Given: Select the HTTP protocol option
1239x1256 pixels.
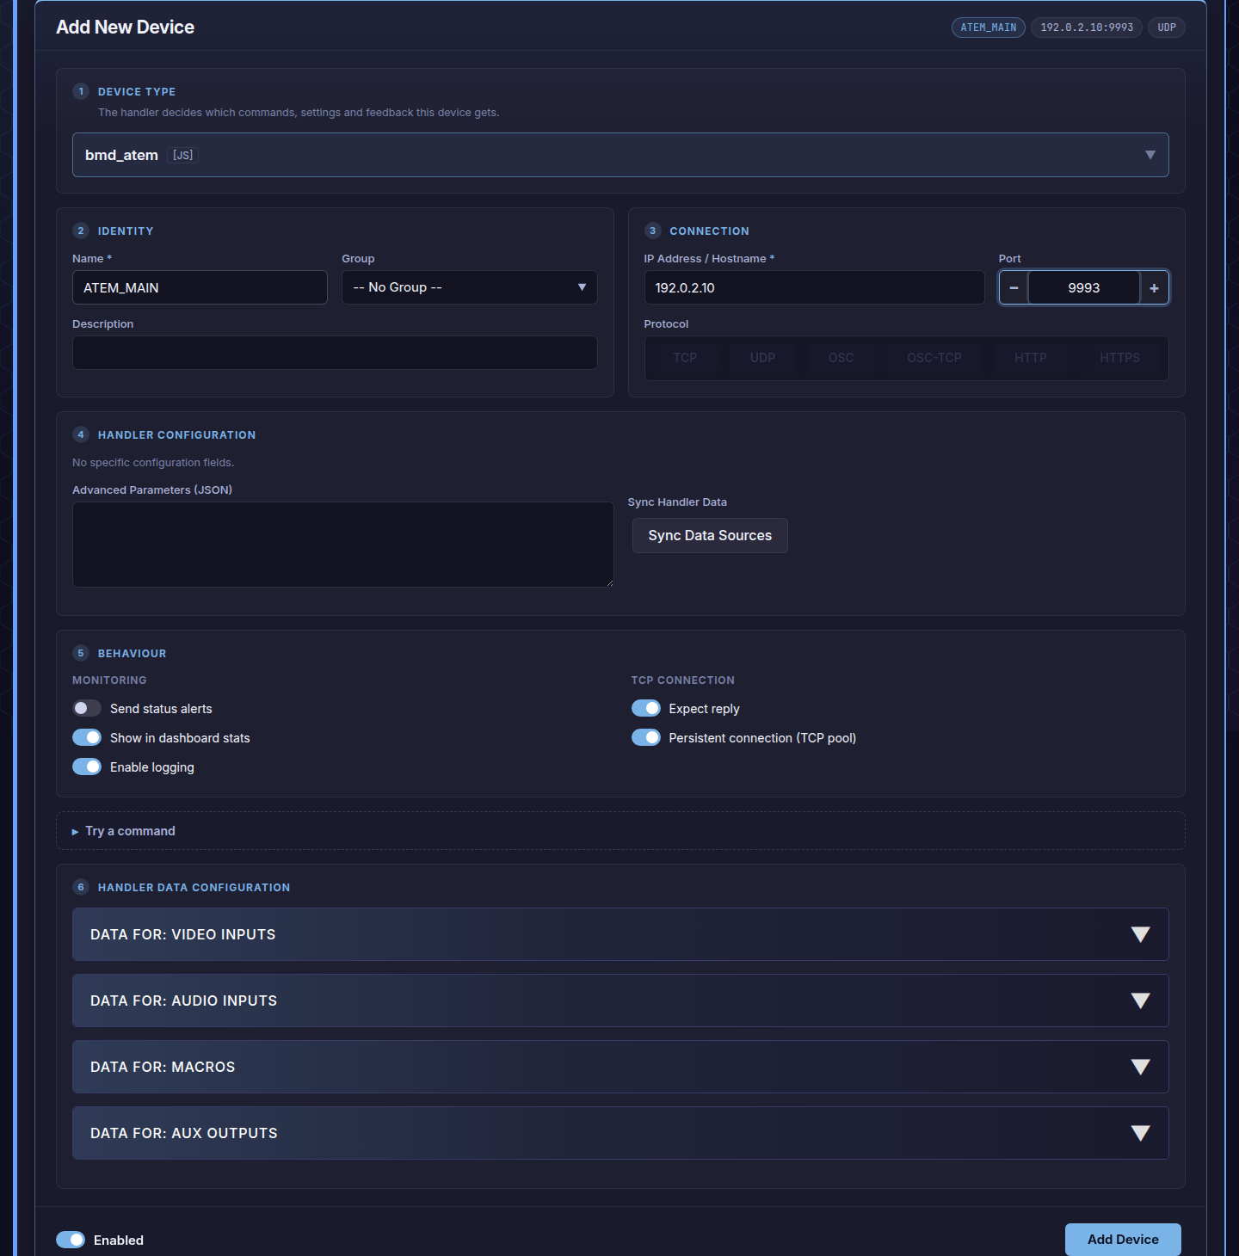Looking at the screenshot, I should (1031, 358).
